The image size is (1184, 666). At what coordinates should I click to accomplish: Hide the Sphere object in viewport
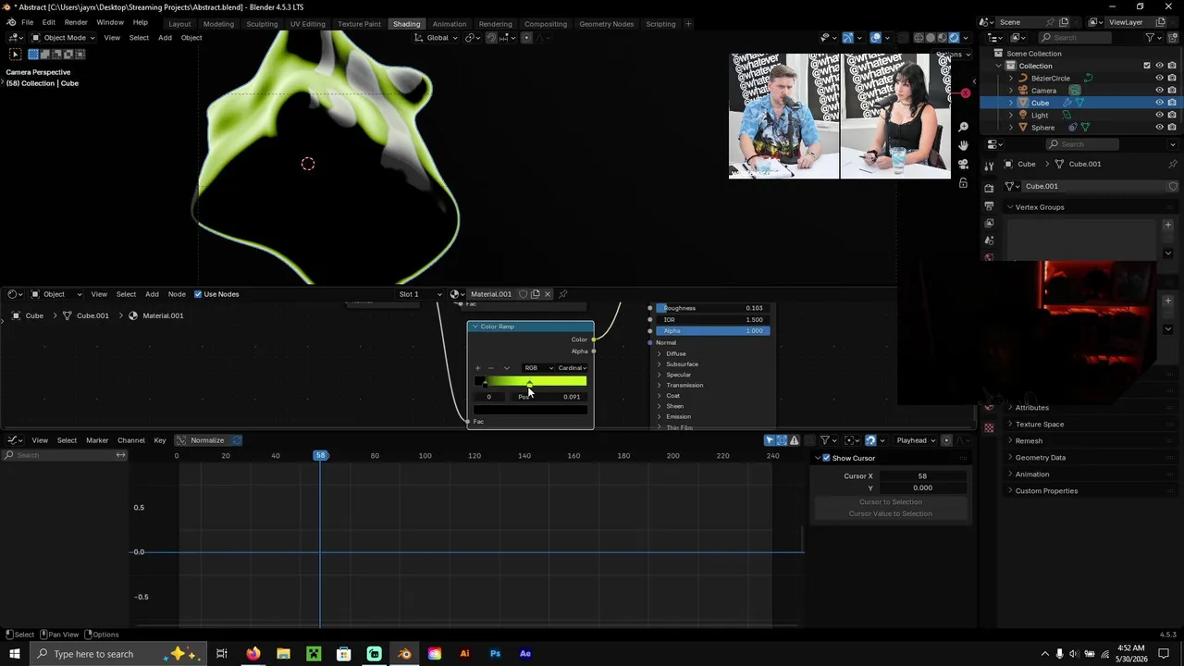[x=1159, y=128]
